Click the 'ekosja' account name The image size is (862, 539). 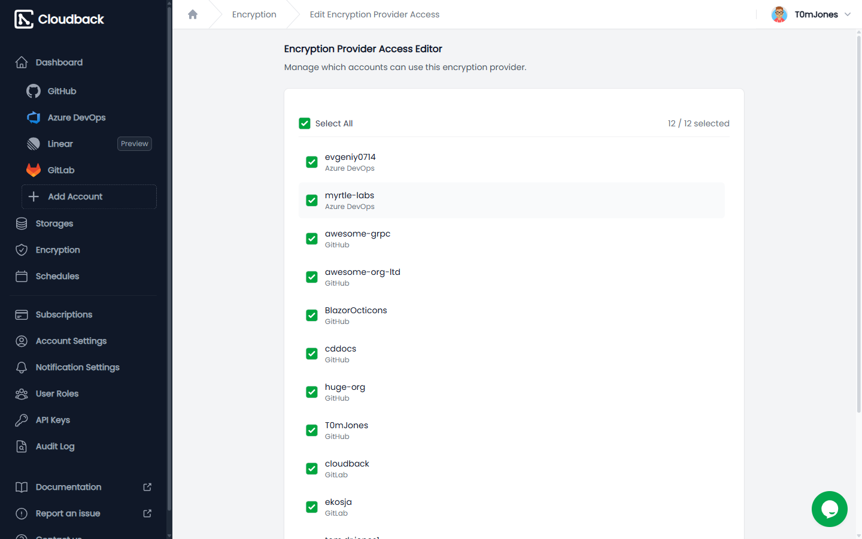pyautogui.click(x=338, y=502)
